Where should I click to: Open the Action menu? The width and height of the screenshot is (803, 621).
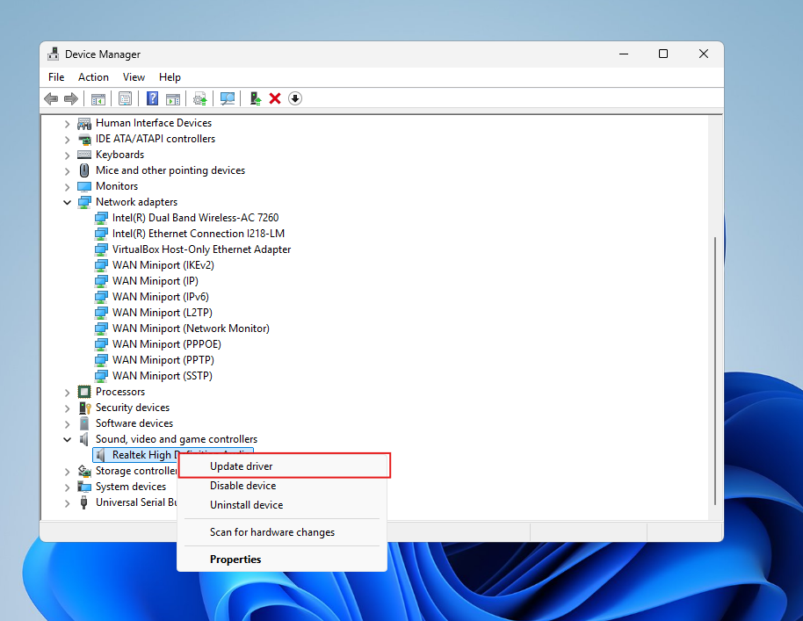click(93, 77)
